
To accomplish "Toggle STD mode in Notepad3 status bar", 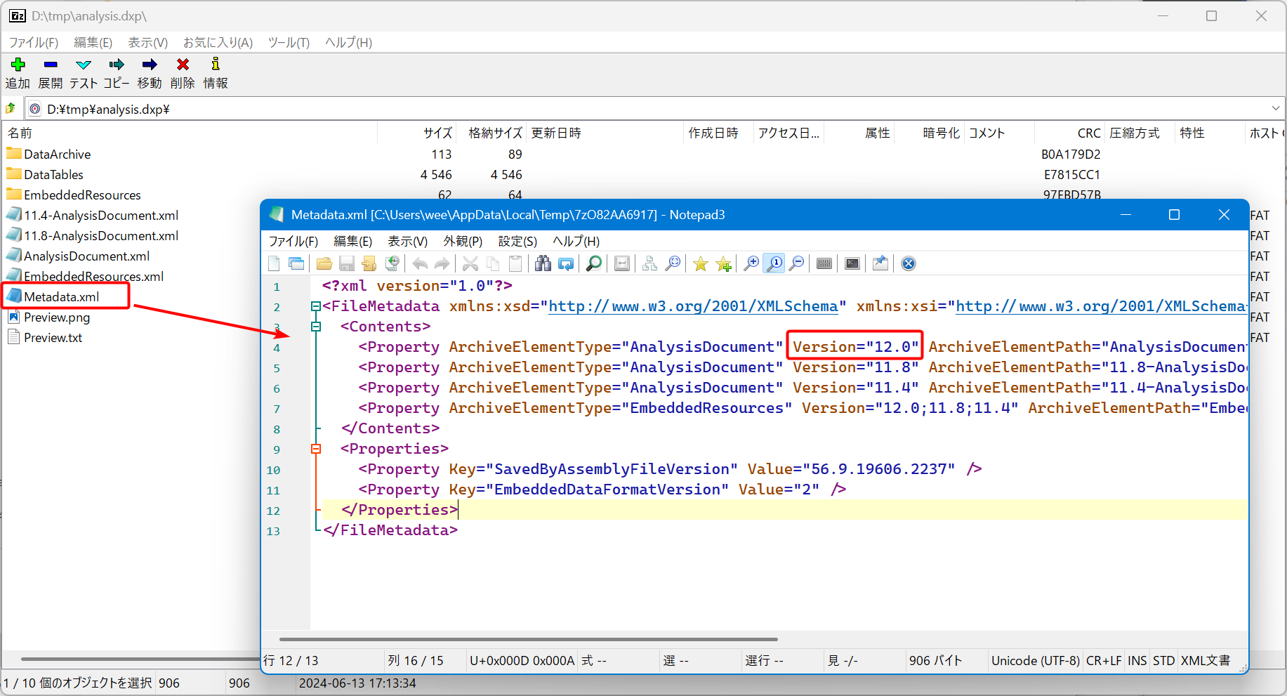I will pyautogui.click(x=1163, y=661).
